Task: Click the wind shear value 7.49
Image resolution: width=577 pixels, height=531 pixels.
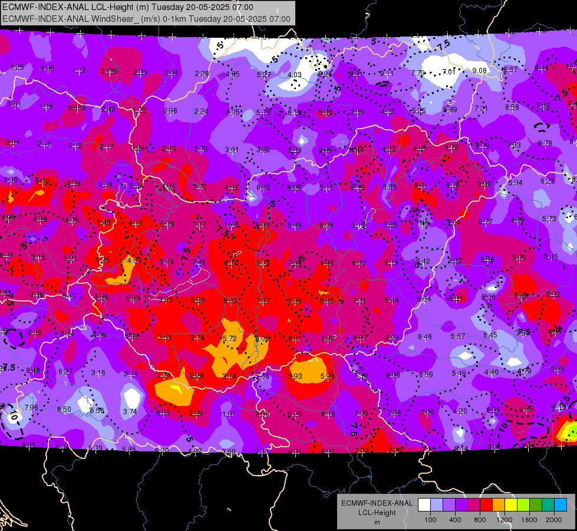Action: point(199,263)
